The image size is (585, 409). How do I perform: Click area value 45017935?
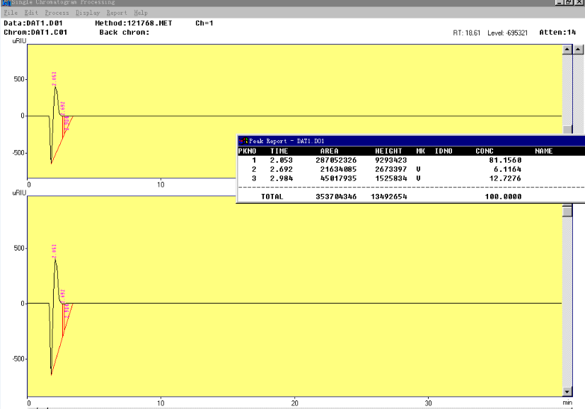(338, 178)
